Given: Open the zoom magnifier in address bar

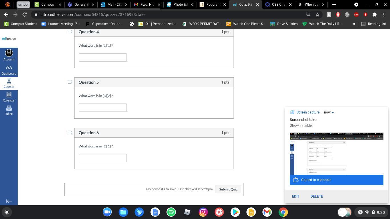Looking at the screenshot, I should point(308,15).
